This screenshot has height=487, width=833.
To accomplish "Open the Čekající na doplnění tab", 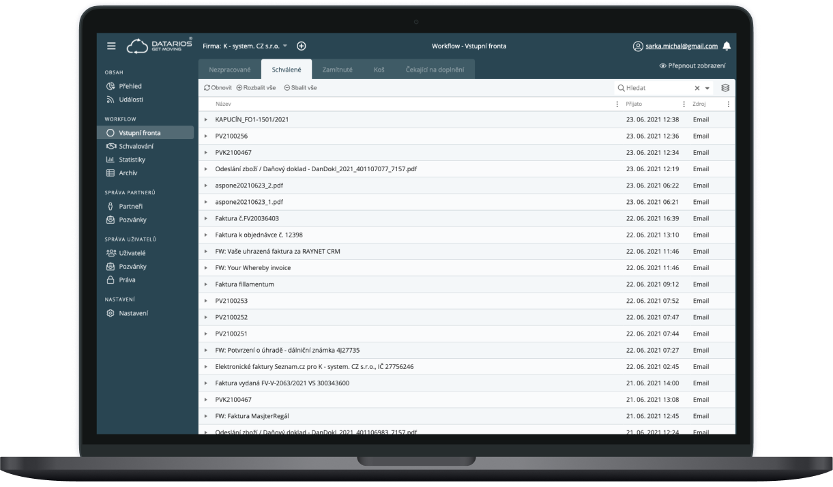I will coord(436,70).
